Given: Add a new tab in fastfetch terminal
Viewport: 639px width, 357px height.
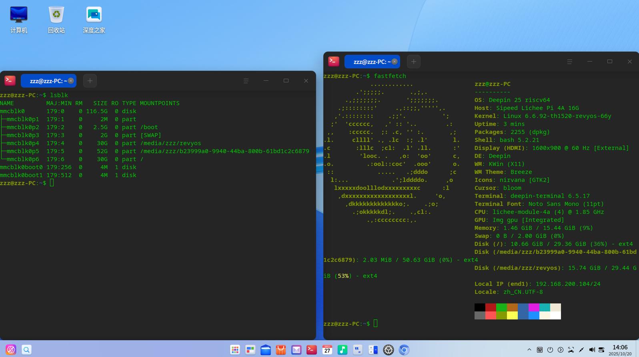Looking at the screenshot, I should tap(414, 62).
